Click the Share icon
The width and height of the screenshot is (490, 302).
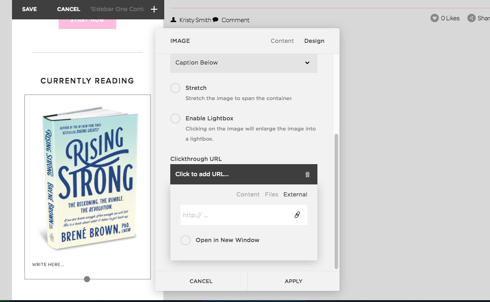tap(471, 18)
